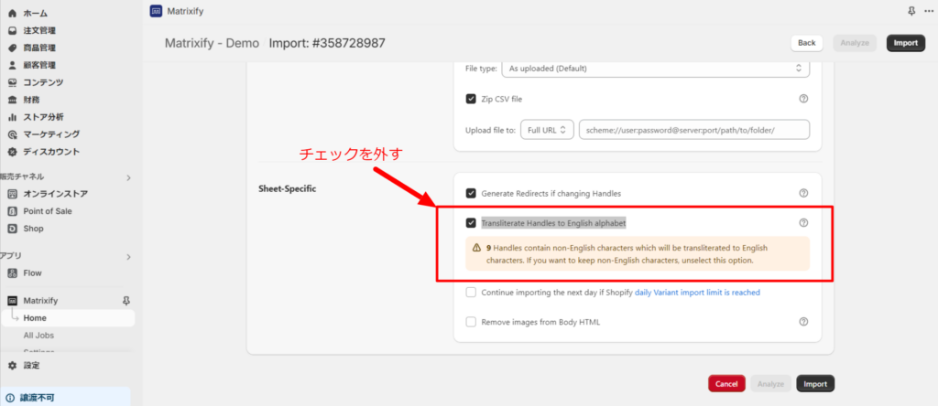
Task: Open ディスカウント discount badge icon
Action: tap(12, 152)
